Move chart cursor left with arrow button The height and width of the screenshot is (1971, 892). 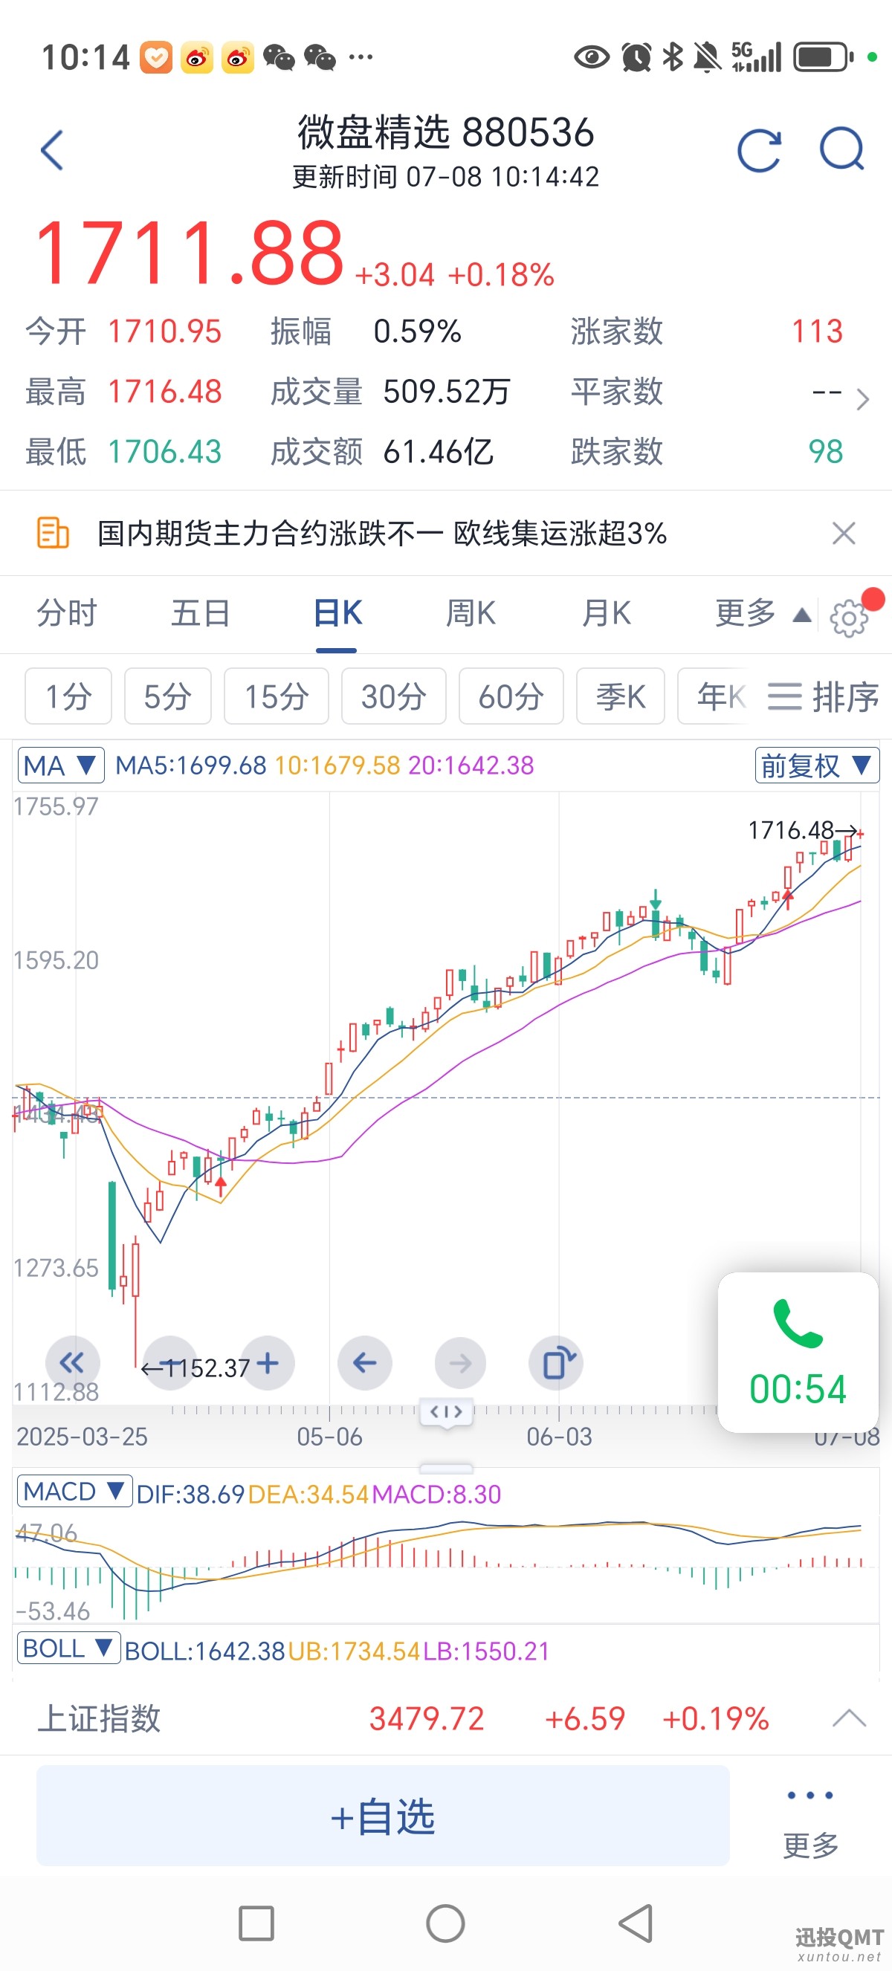365,1363
